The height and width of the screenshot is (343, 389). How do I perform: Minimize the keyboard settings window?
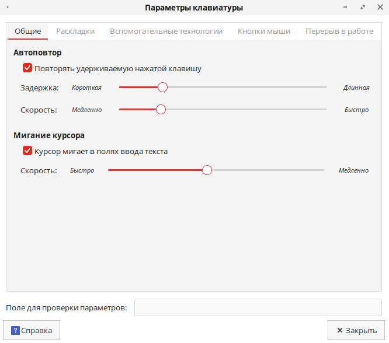click(346, 8)
